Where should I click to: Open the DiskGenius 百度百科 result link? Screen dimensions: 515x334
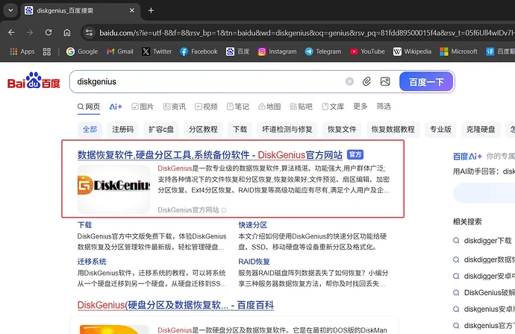tap(175, 306)
